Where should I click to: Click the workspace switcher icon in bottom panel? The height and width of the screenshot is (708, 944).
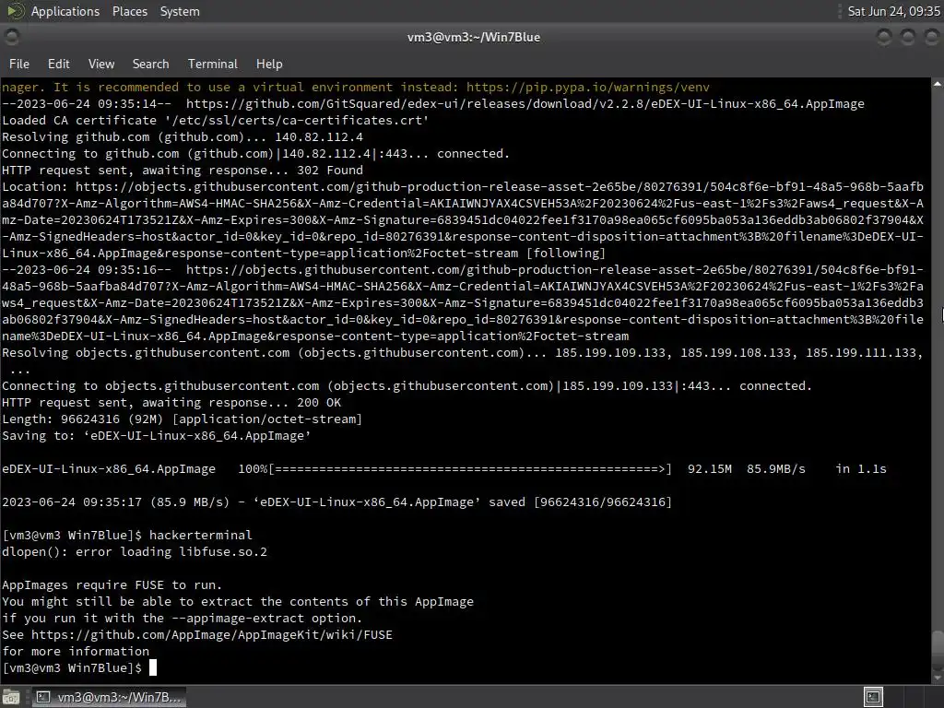[x=873, y=697]
